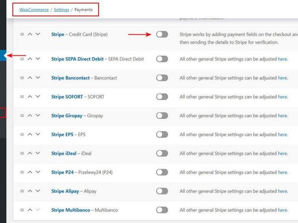Move Stripe SEPA Direct Debit down
Screen dimensions: 298x223
pyautogui.click(x=38, y=59)
